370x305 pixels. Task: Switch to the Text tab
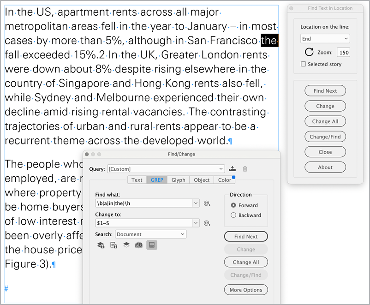tap(137, 180)
